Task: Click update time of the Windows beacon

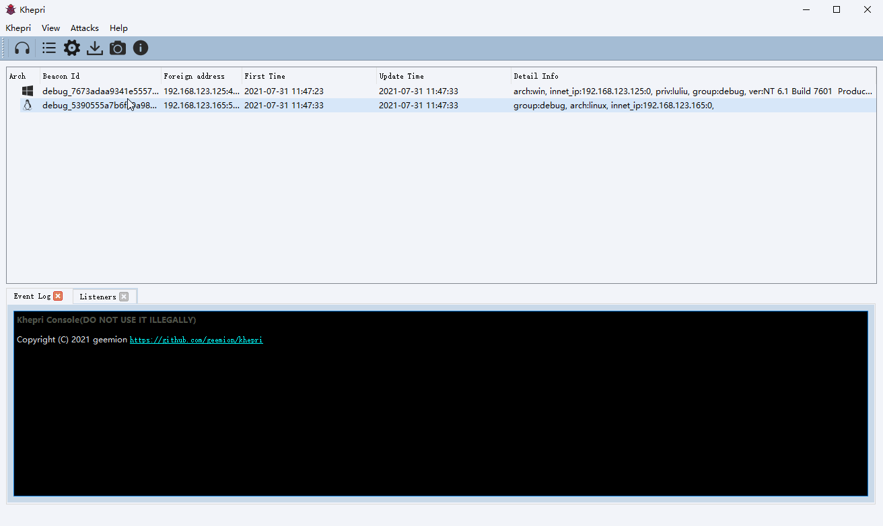Action: click(419, 91)
